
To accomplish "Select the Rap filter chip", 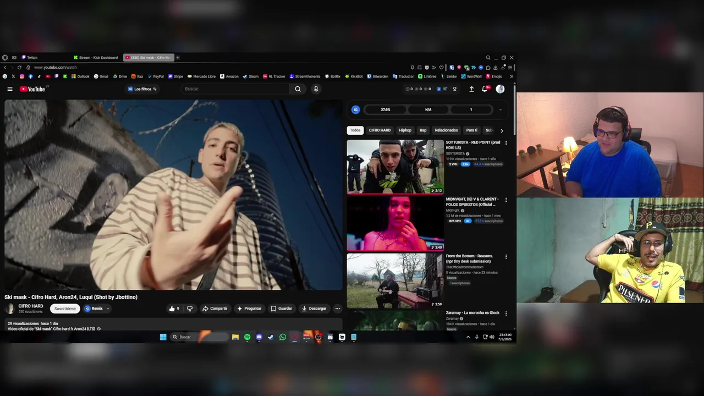I will pos(423,130).
